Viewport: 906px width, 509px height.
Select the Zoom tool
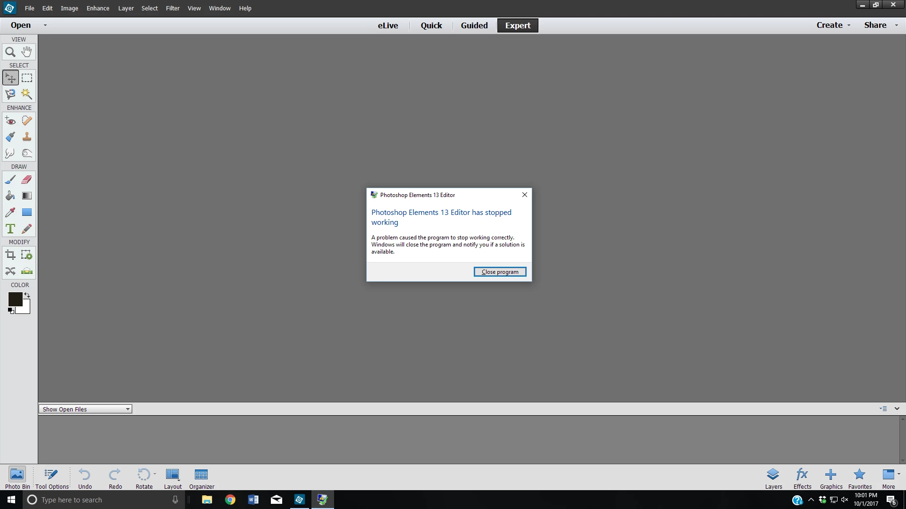coord(10,52)
